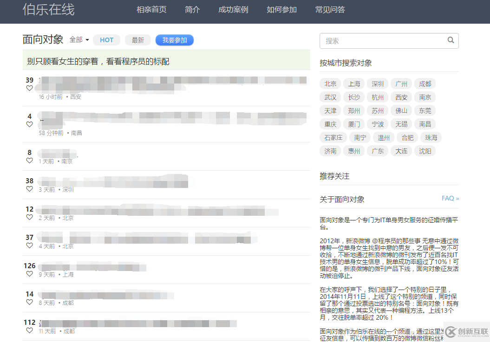The image size is (490, 342).
Task: Like the post with 39 votes
Action: (29, 88)
